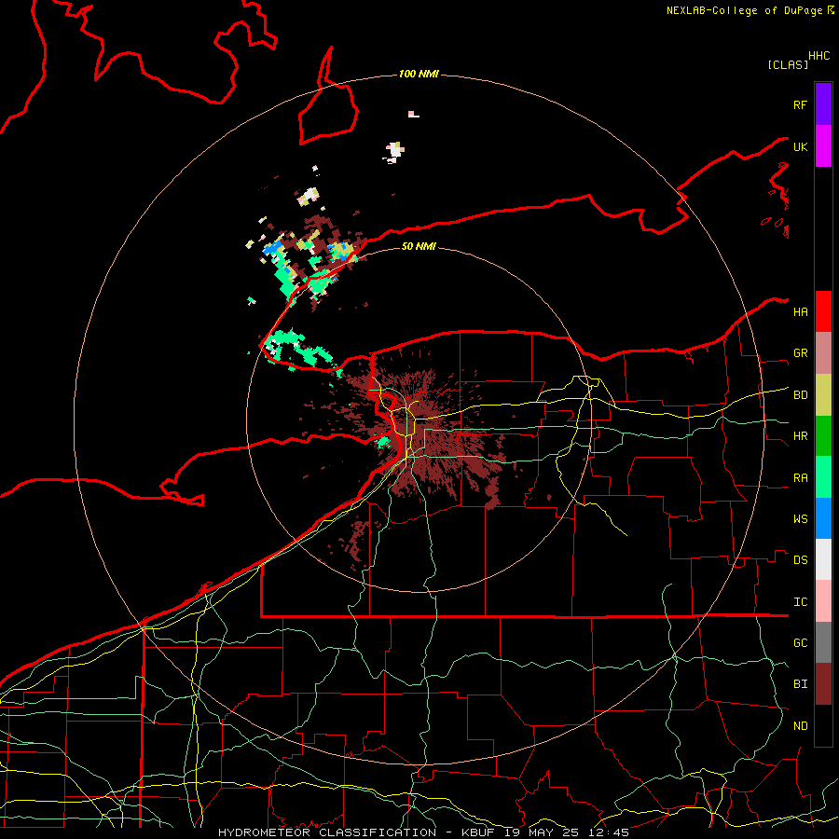Click the '[CLAS]' units label
Viewport: 839px width, 839px height.
click(x=788, y=64)
